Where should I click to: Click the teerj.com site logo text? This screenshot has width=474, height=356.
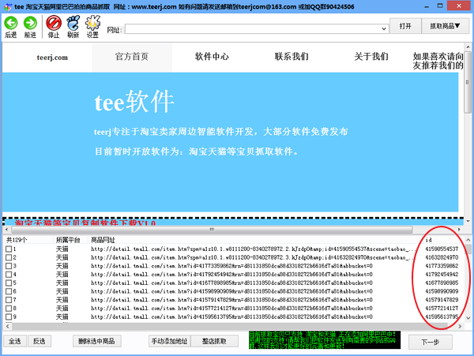[52, 58]
